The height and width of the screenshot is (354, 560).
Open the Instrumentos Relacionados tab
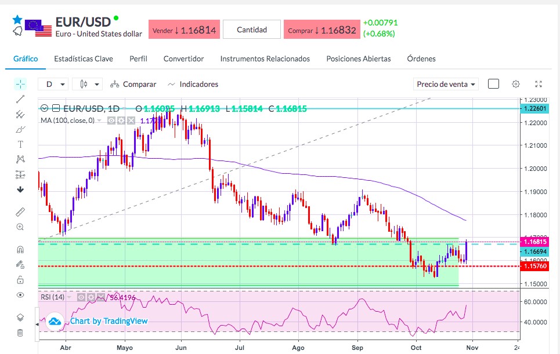click(265, 59)
